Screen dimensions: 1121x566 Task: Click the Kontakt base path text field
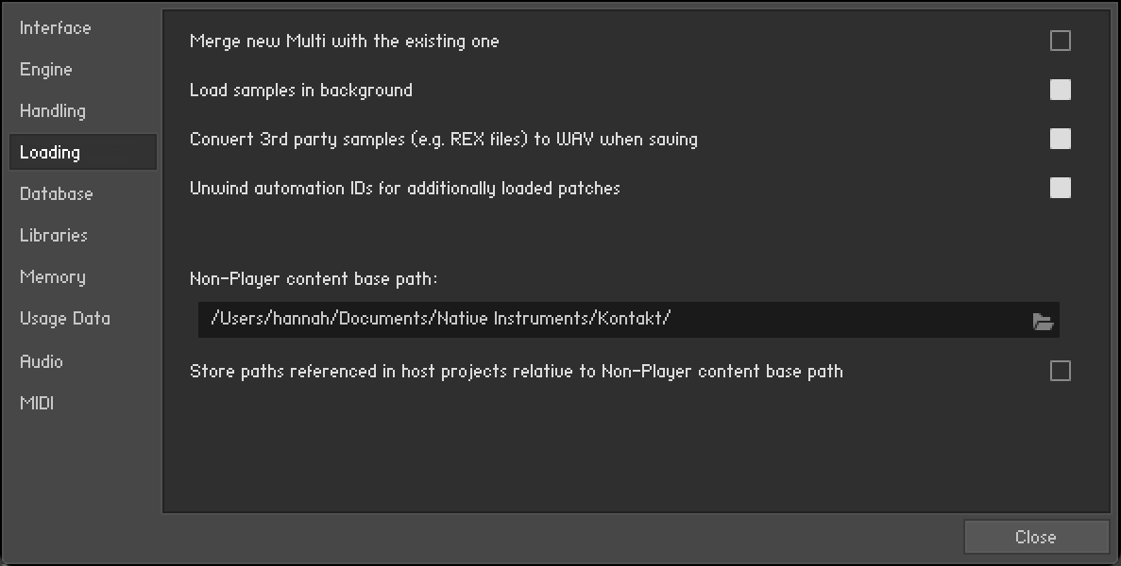pos(604,319)
